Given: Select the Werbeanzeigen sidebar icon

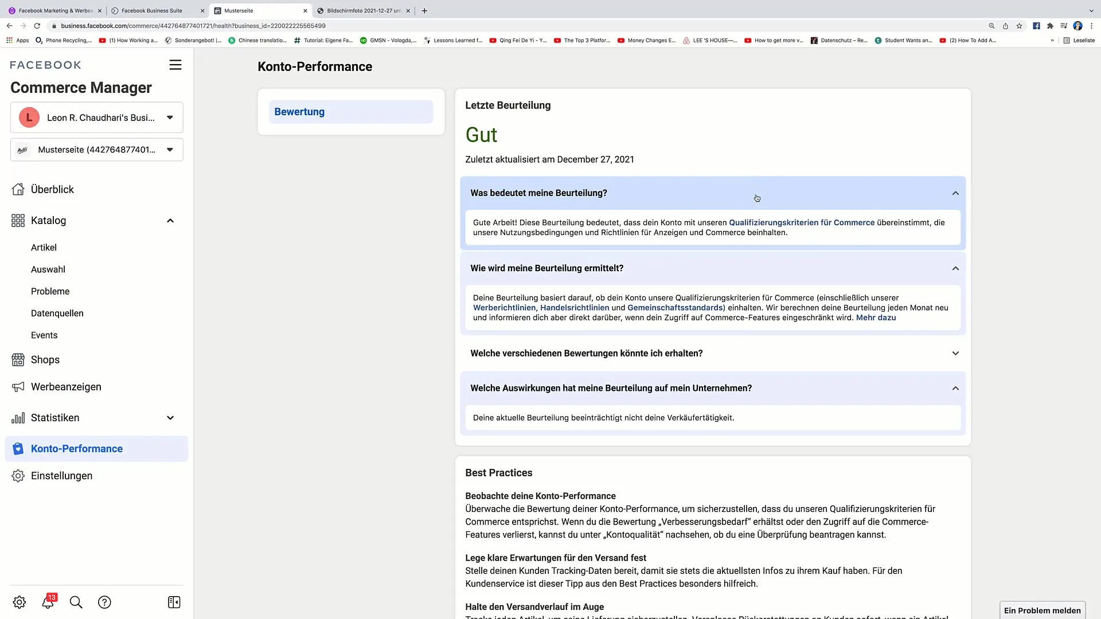Looking at the screenshot, I should [x=19, y=386].
